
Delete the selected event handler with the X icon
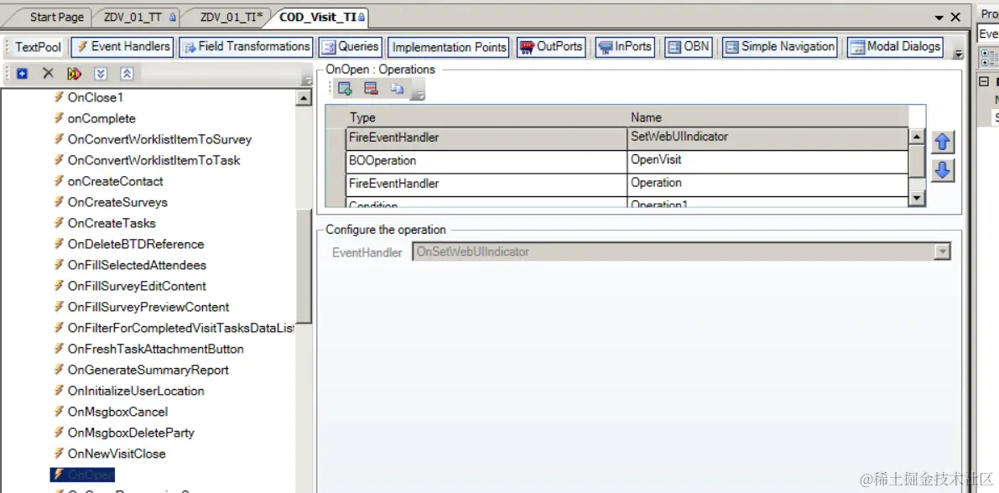tap(48, 73)
